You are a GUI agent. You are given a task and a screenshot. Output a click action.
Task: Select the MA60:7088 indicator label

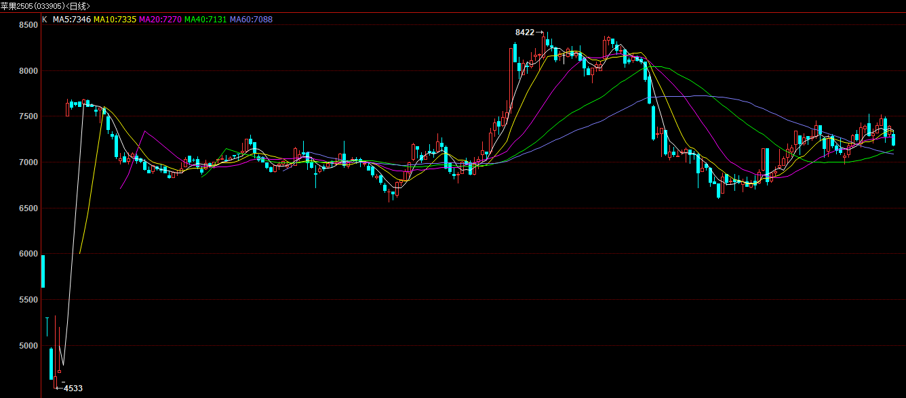tap(251, 20)
